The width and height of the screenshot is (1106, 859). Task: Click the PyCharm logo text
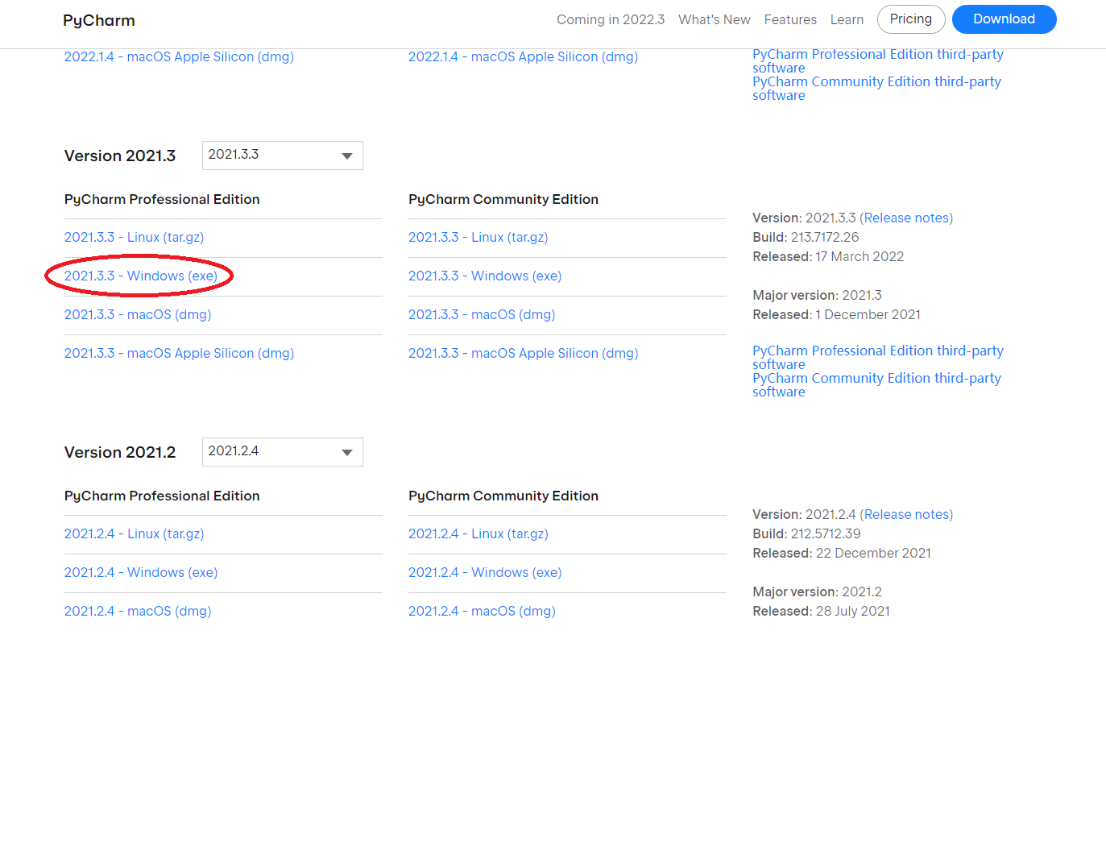98,20
